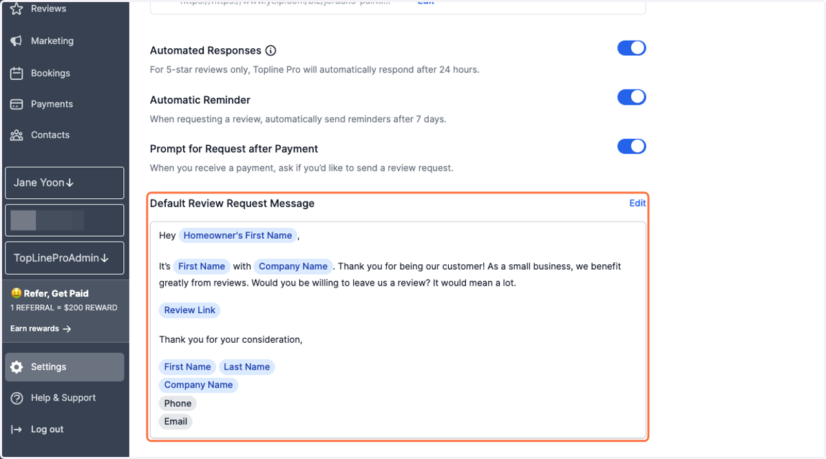Open Reviews in the sidebar menu
This screenshot has height=459, width=826.
[x=48, y=9]
